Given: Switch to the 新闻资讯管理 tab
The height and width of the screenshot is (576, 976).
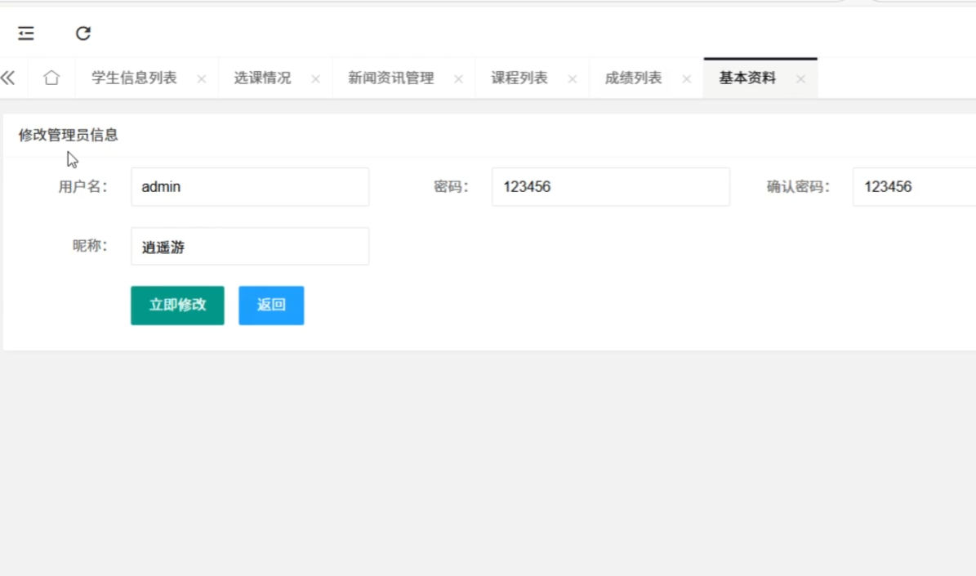Looking at the screenshot, I should tap(390, 78).
